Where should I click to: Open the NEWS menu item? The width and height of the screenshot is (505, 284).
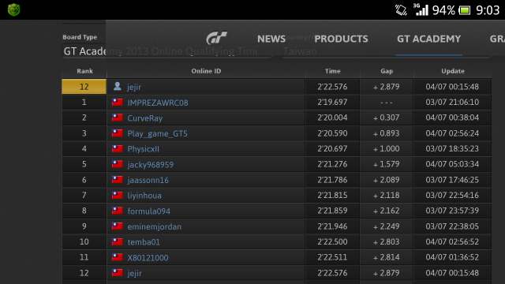[271, 39]
